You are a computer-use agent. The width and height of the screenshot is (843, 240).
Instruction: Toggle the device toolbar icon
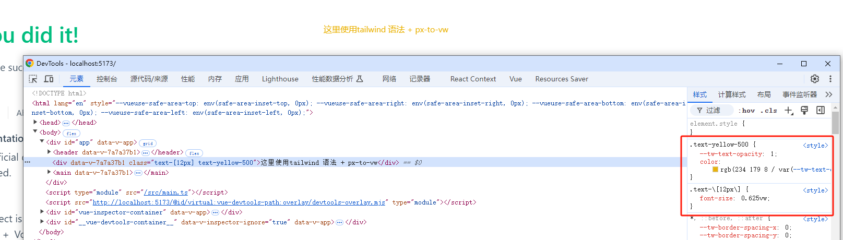coord(49,79)
